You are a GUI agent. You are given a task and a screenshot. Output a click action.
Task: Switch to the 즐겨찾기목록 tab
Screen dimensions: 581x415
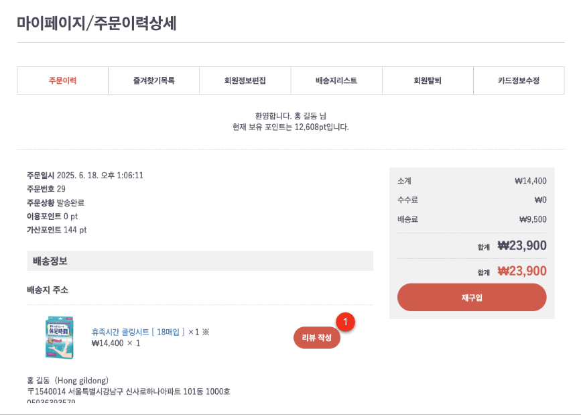(x=153, y=80)
